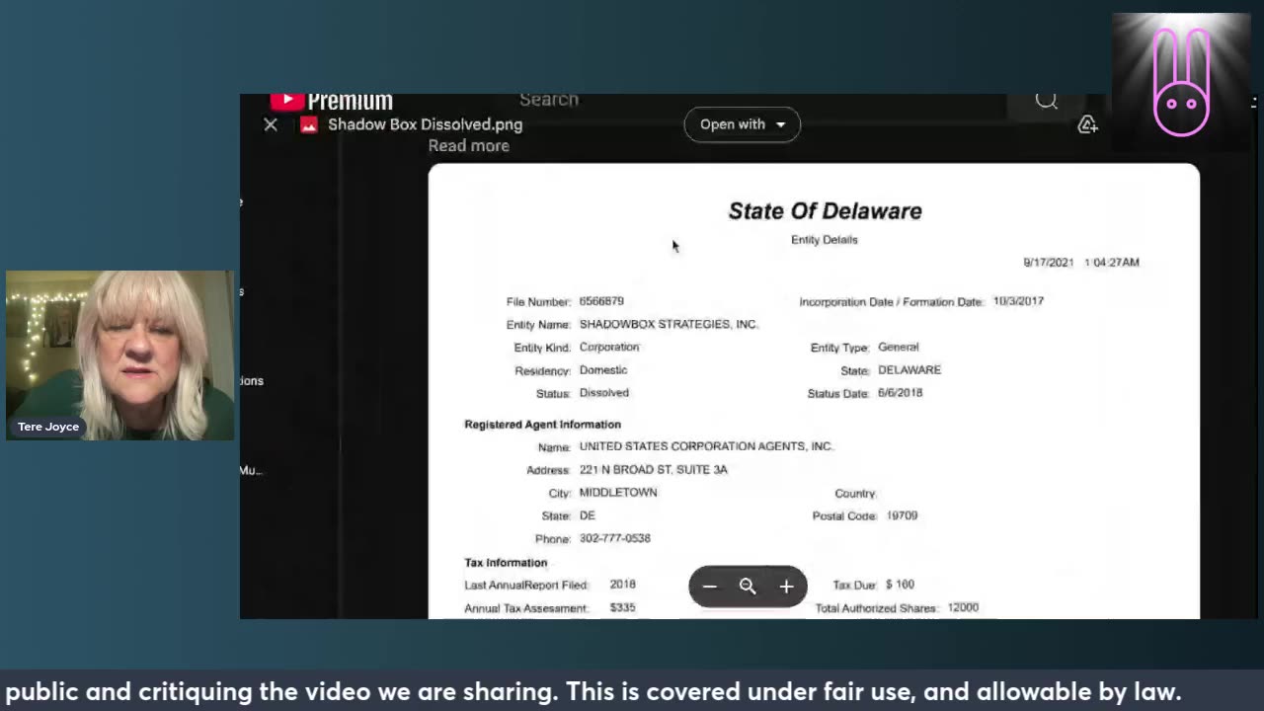Click the 'Tere Joyce' name label
The width and height of the screenshot is (1264, 711).
[48, 427]
